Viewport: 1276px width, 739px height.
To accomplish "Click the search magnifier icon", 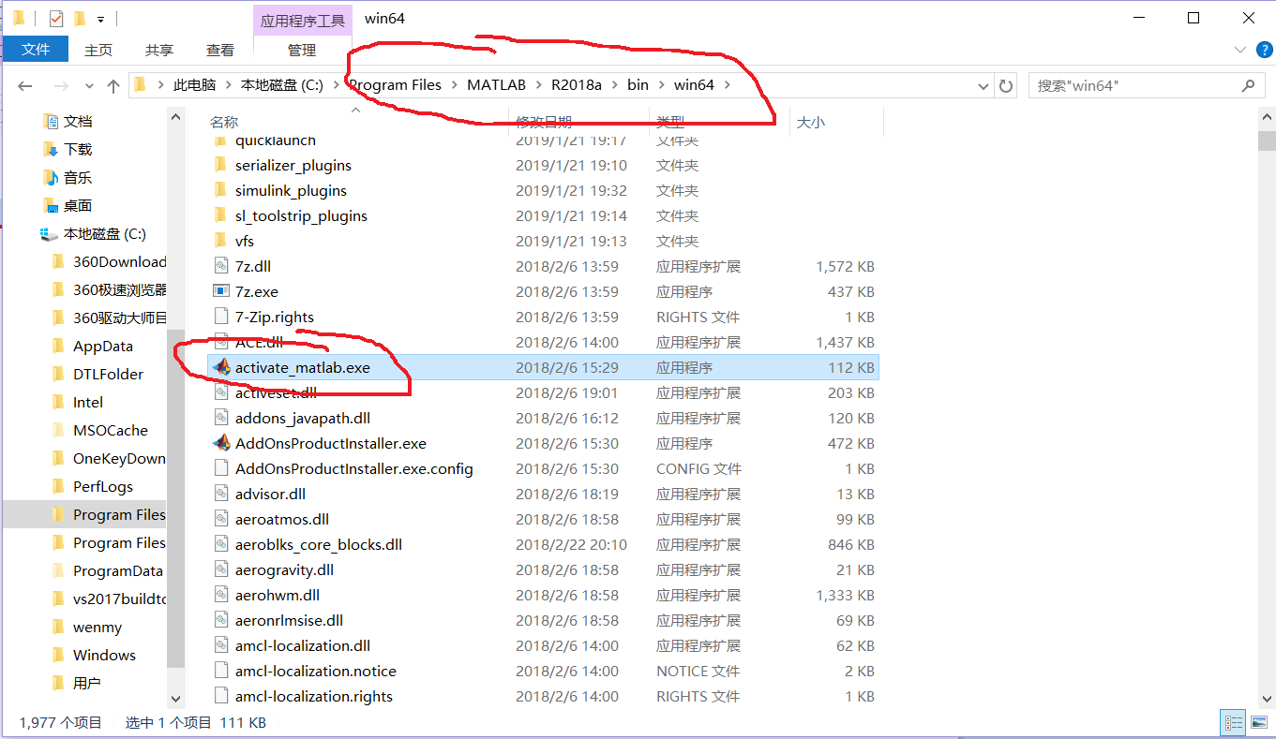I will (1248, 85).
